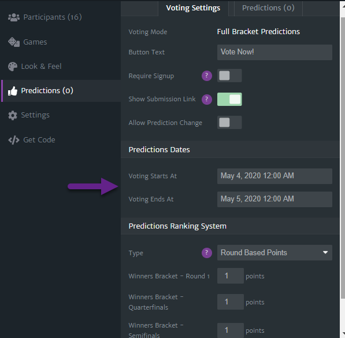Click the Games dice icon

14,42
